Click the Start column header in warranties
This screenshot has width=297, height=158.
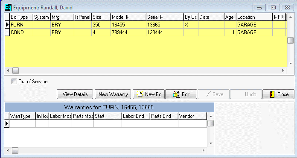coord(108,116)
